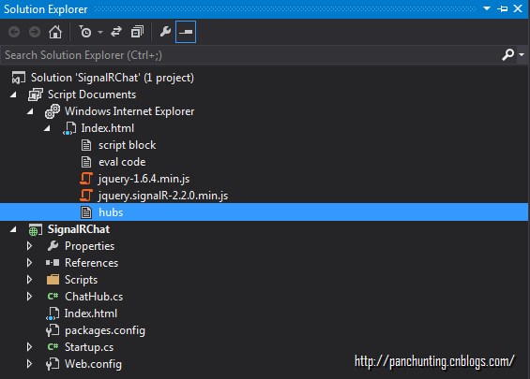Expand the Properties node
The width and height of the screenshot is (530, 379).
tap(29, 246)
